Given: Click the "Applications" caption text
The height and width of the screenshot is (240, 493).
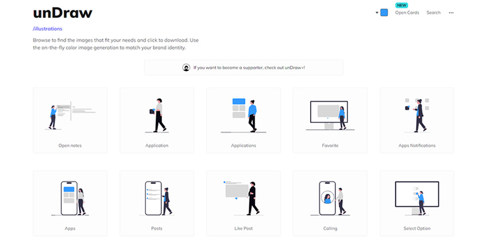Looking at the screenshot, I should (x=244, y=146).
